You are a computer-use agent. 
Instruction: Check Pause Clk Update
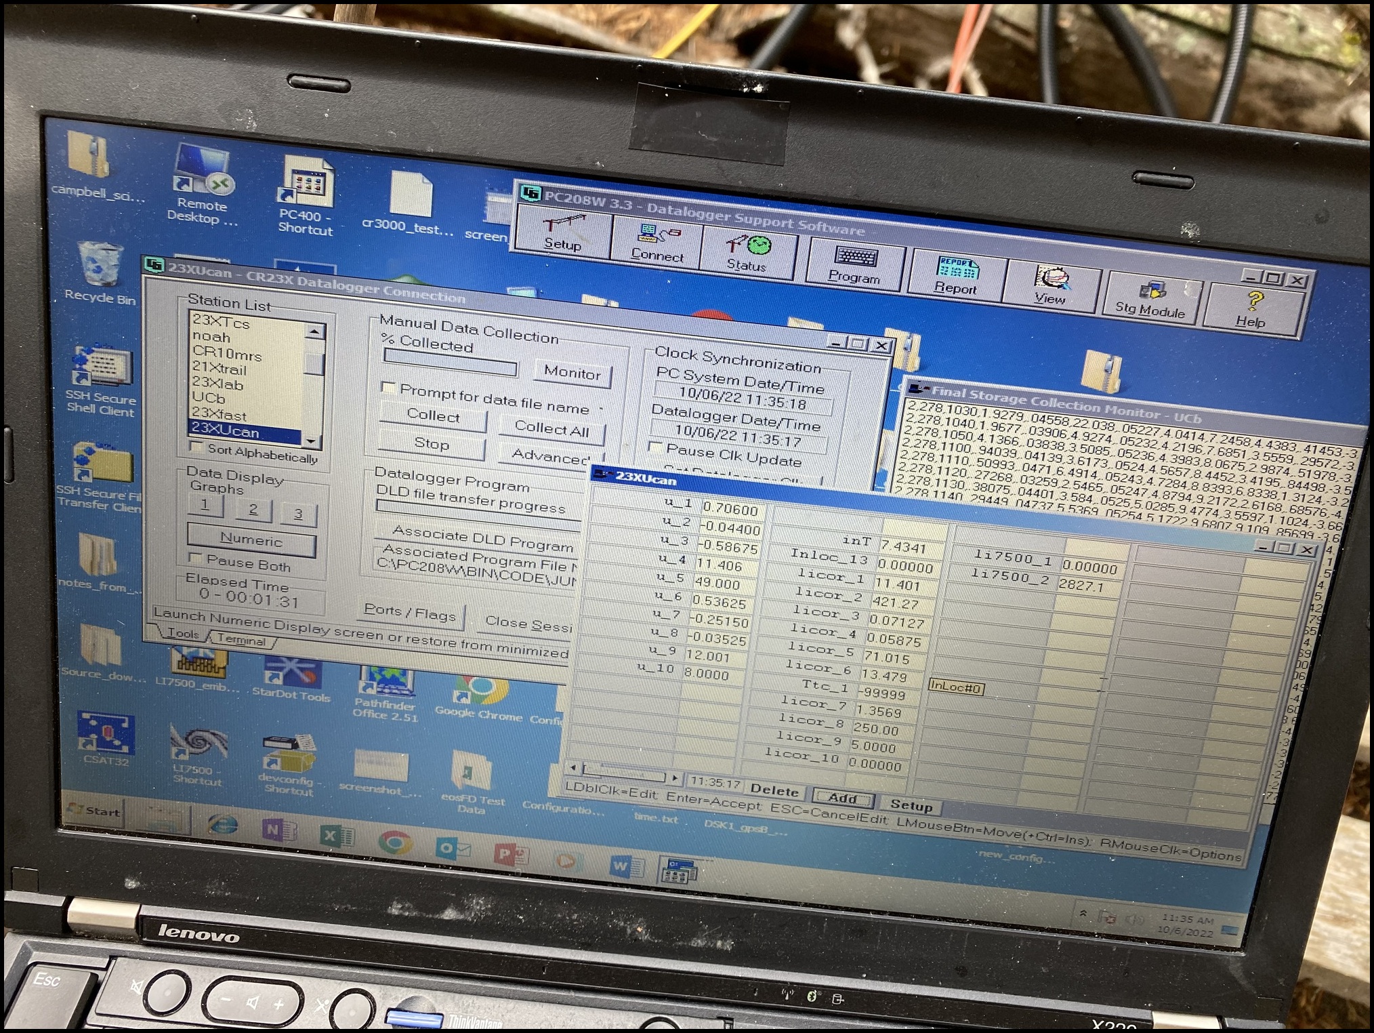(x=655, y=447)
